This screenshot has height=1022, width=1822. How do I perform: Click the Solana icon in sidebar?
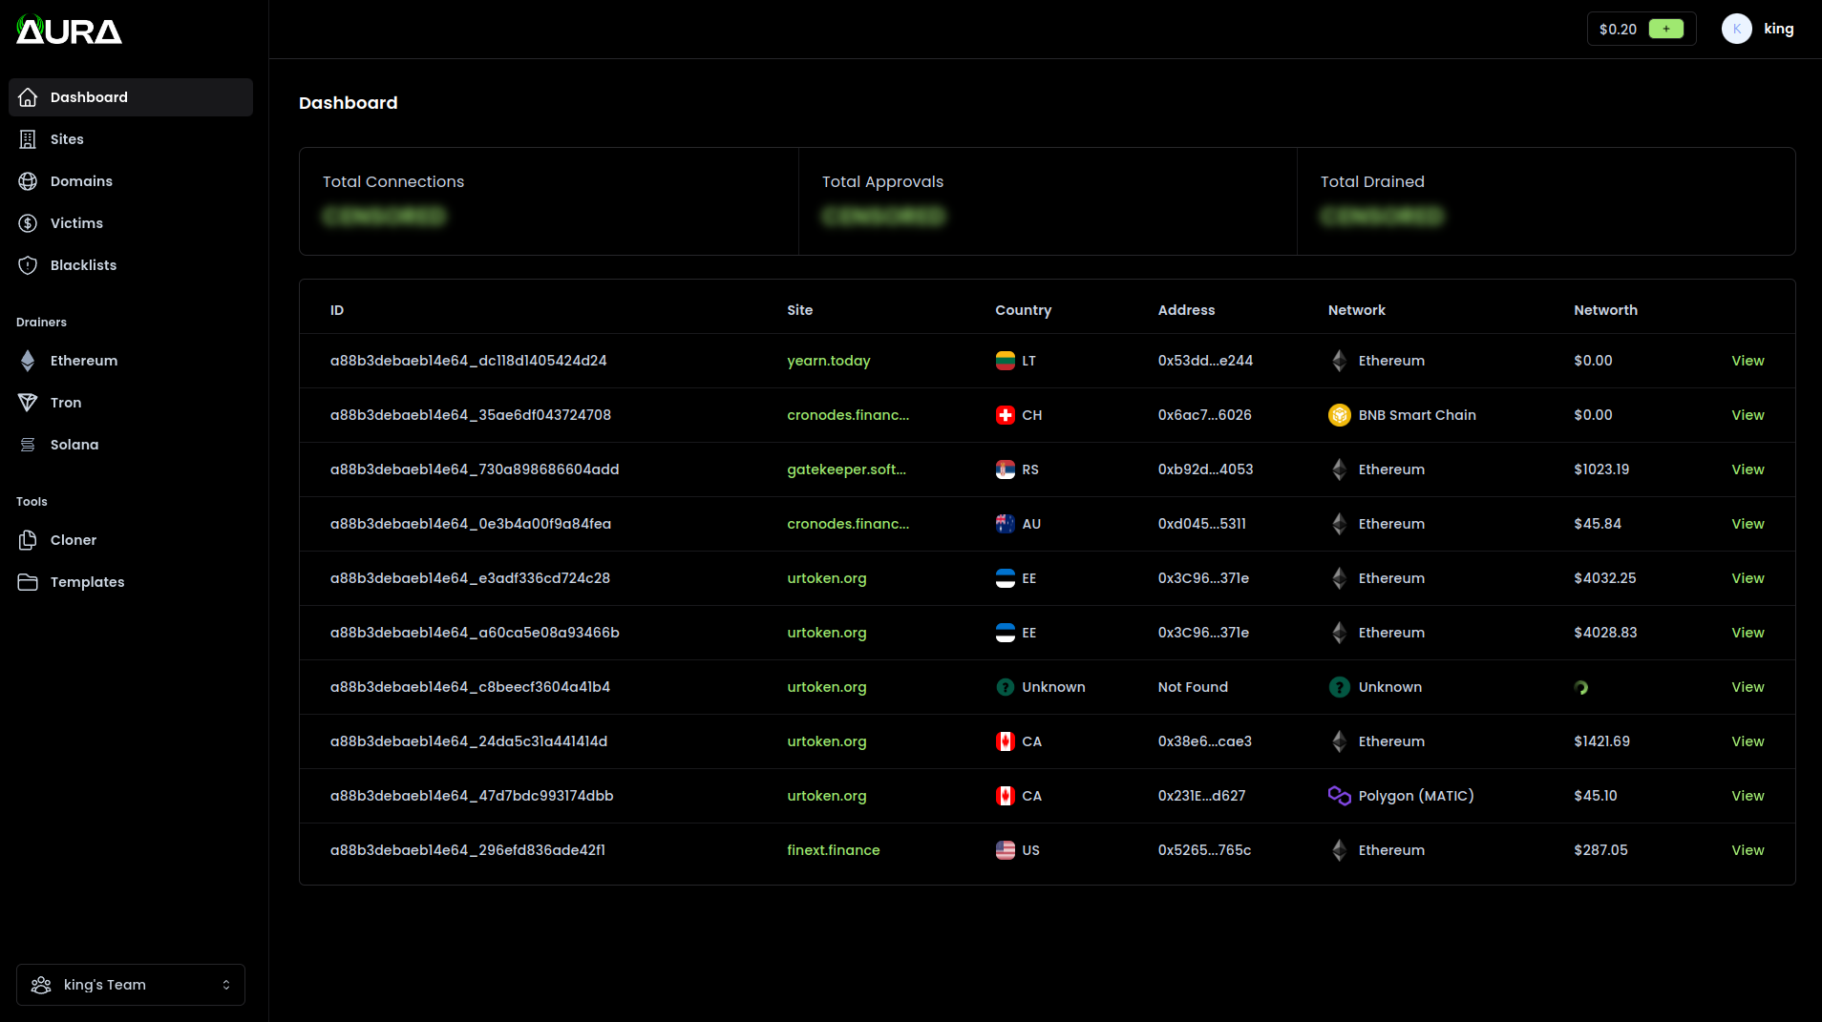[x=28, y=445]
